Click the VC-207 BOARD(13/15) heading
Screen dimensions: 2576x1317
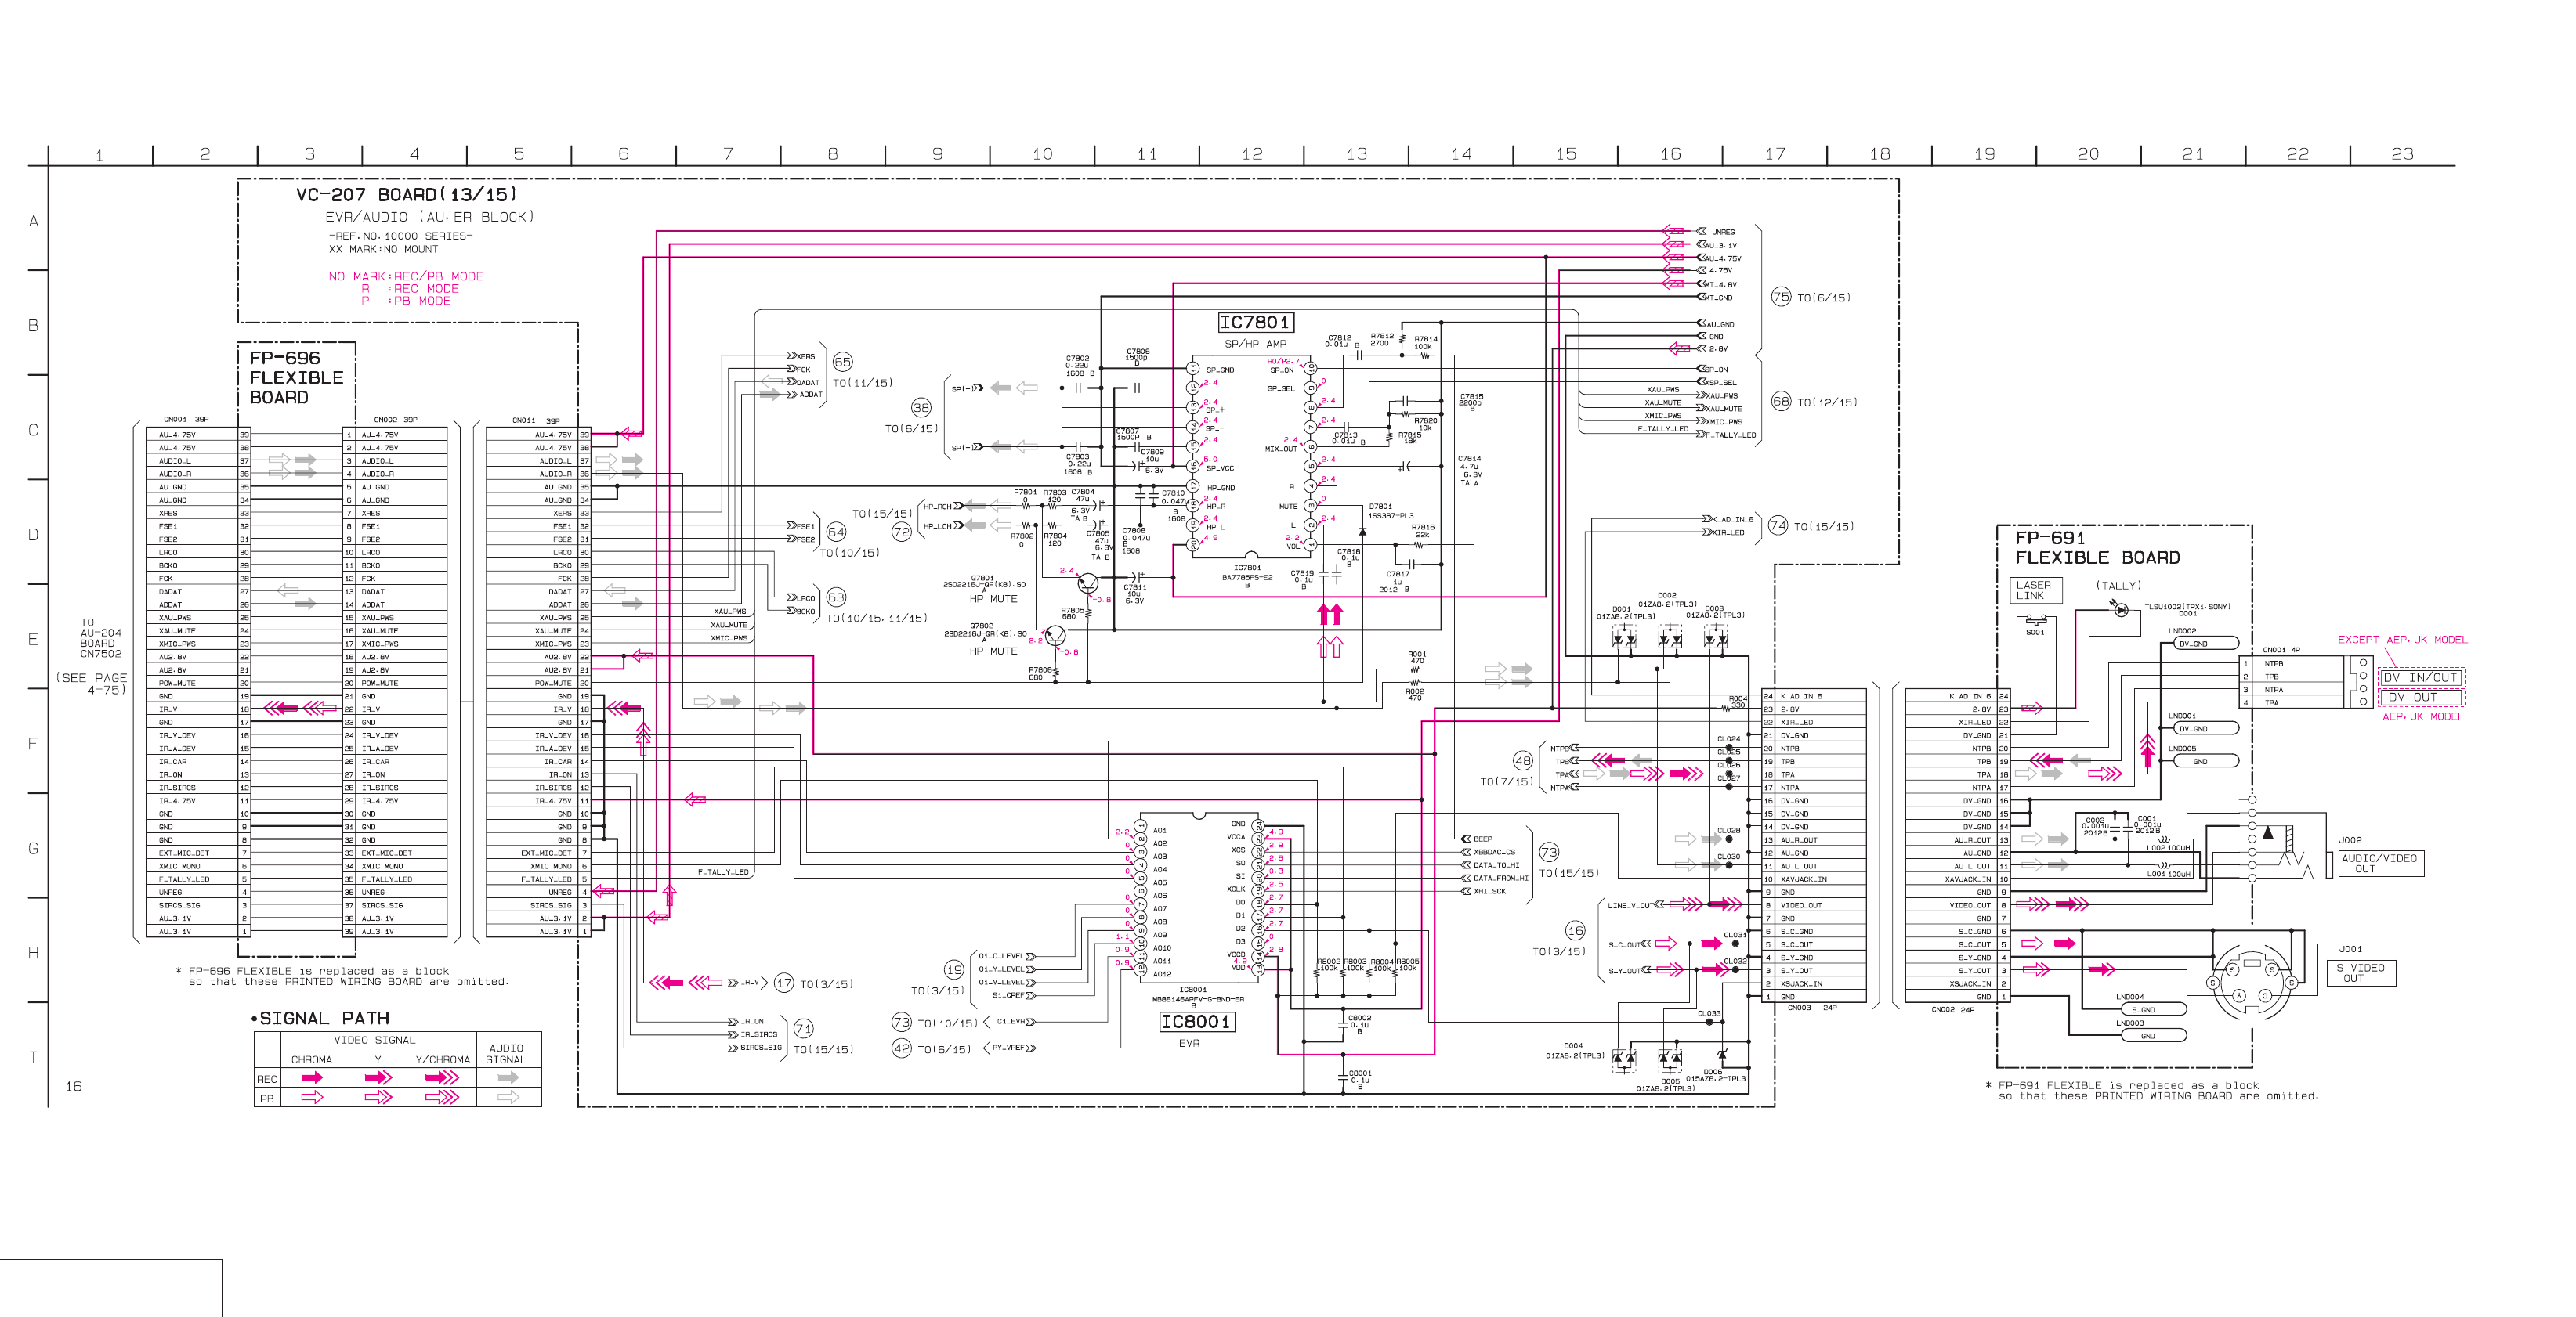406,195
